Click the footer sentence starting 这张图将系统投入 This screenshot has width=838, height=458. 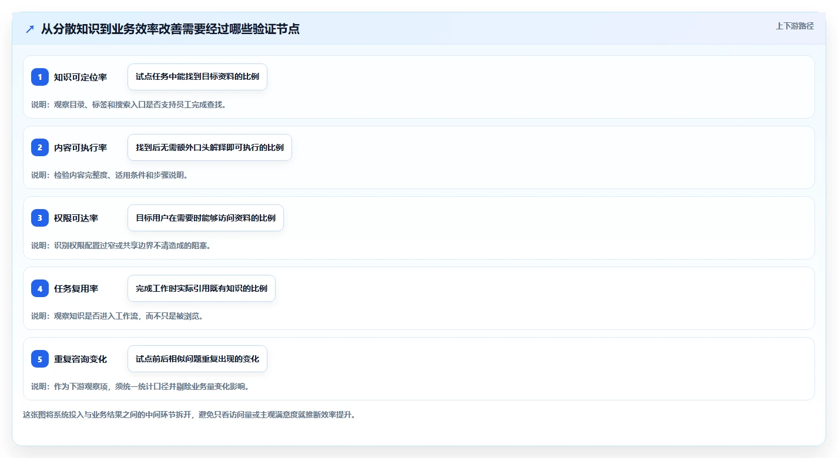coord(189,415)
